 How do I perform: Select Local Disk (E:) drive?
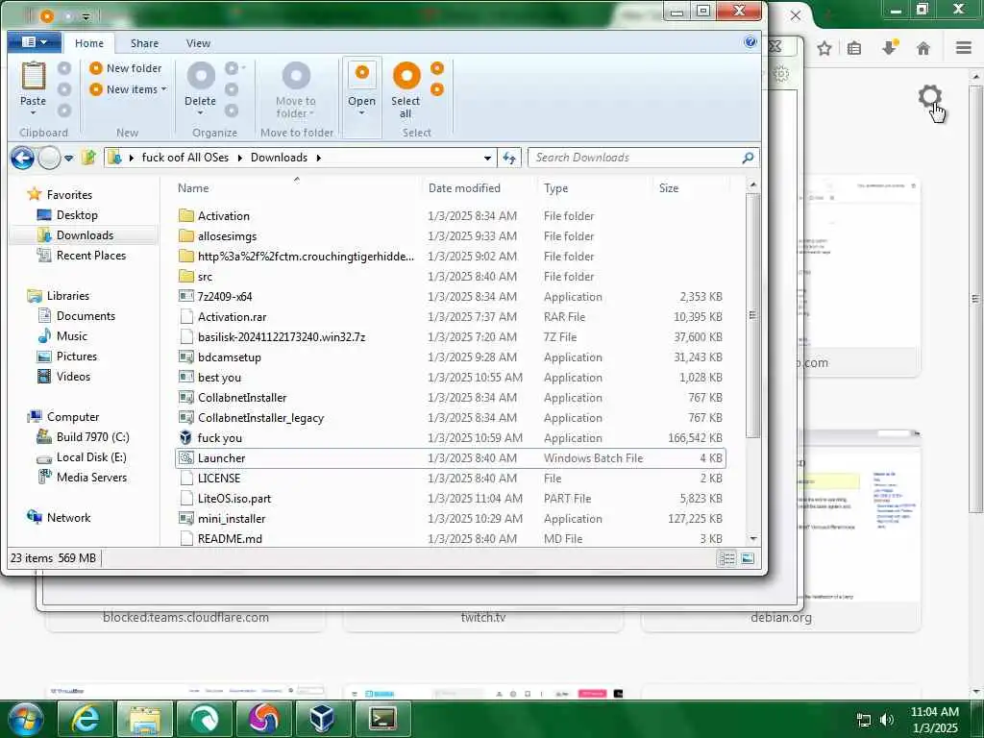(x=91, y=456)
